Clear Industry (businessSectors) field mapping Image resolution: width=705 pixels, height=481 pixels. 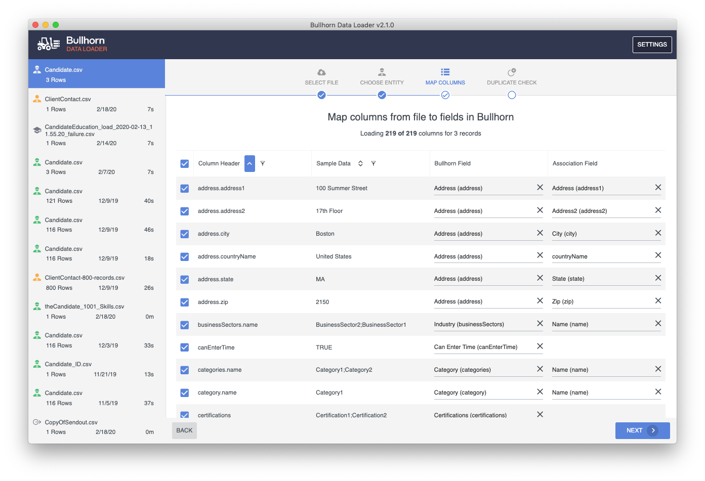[540, 324]
